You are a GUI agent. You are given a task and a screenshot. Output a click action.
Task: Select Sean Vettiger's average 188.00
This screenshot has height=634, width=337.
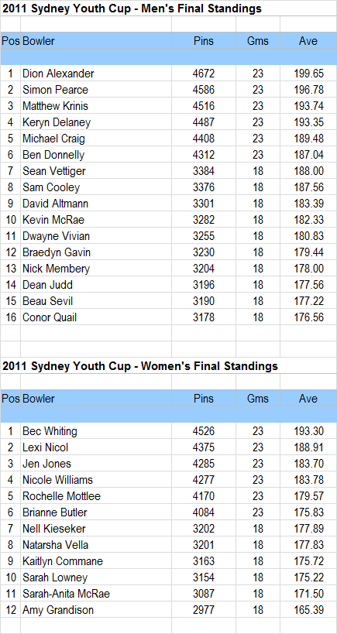[x=308, y=171]
